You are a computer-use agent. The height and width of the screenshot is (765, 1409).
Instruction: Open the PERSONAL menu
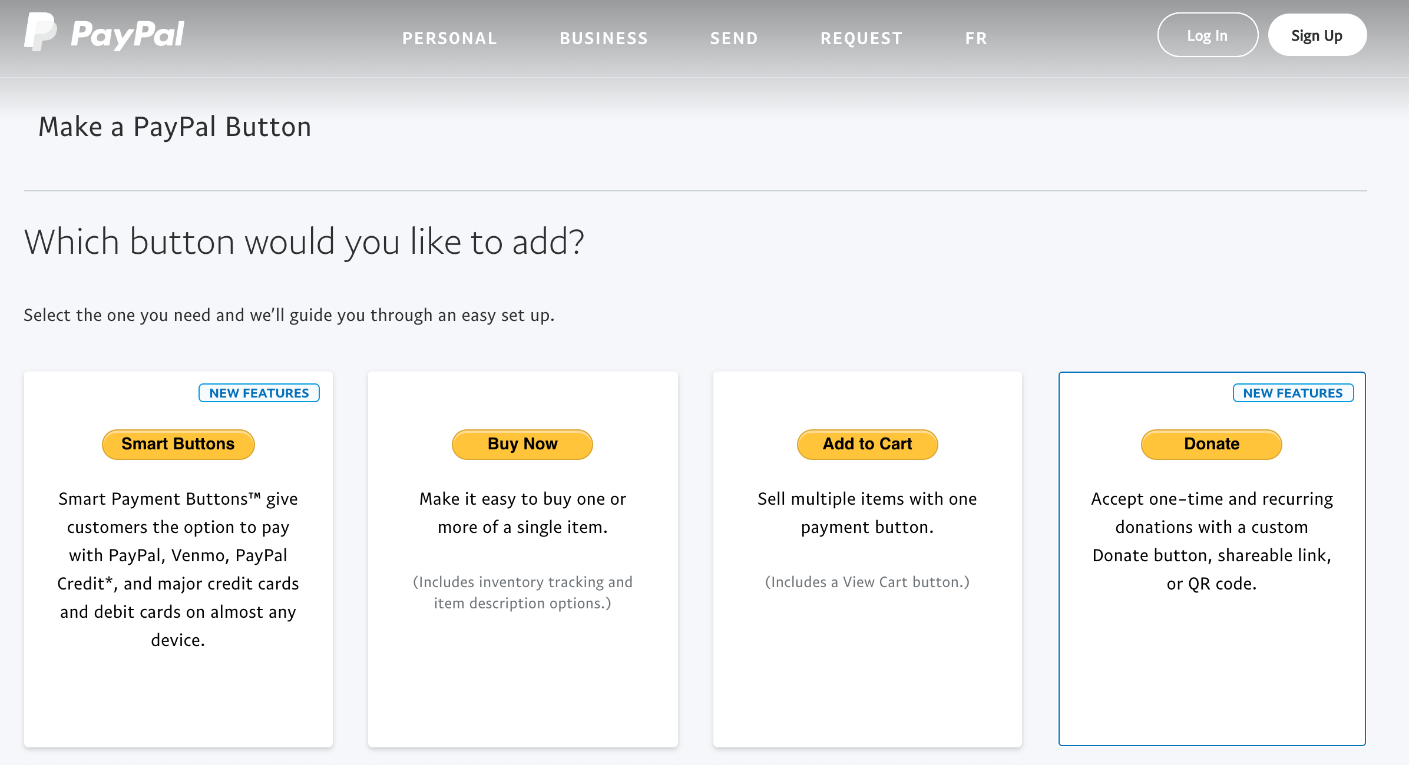click(x=449, y=38)
